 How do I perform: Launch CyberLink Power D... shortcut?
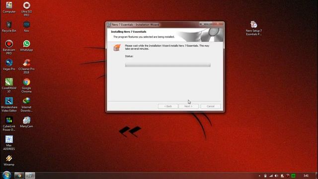point(9,124)
